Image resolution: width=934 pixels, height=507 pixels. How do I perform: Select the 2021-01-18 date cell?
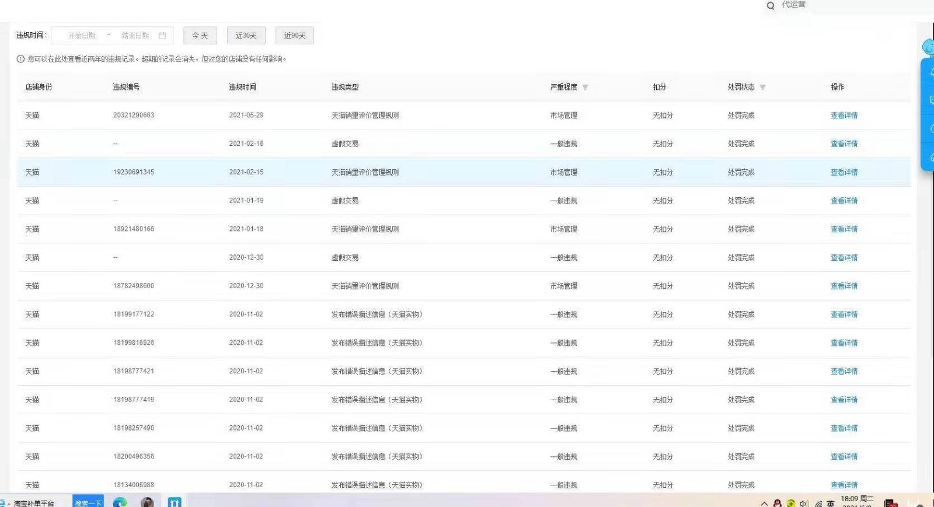coord(246,229)
